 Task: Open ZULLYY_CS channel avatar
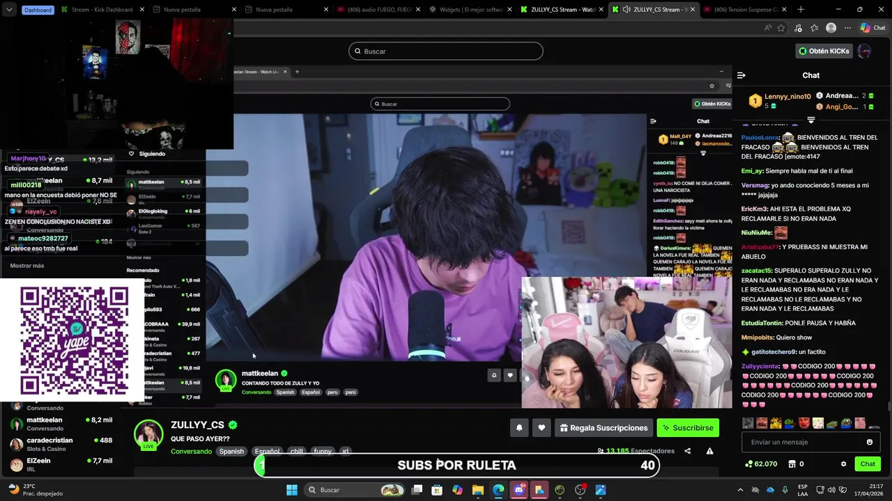(148, 434)
